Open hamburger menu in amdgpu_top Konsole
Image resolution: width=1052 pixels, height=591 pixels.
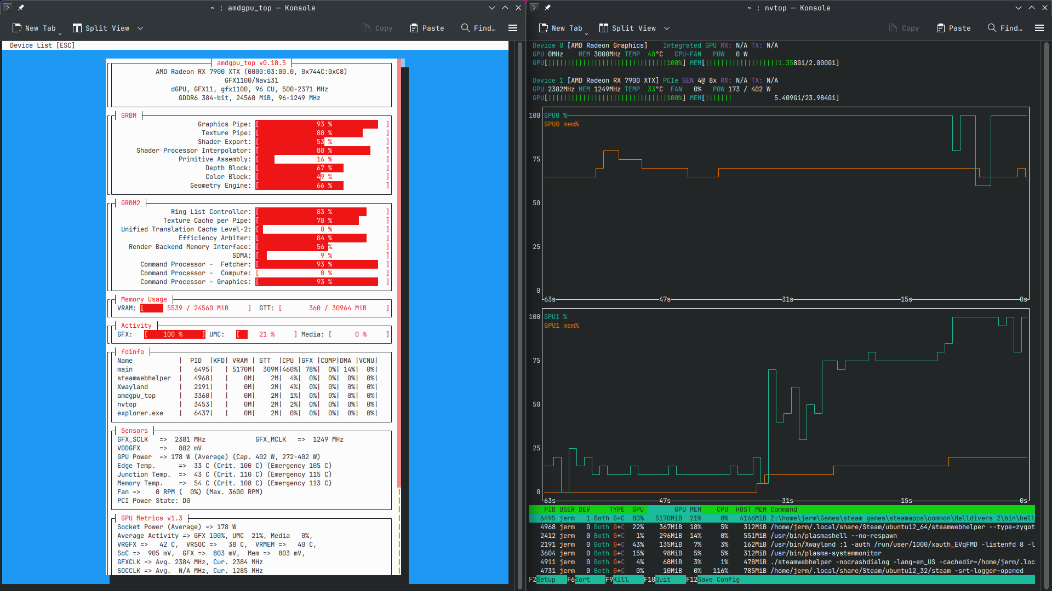(513, 28)
